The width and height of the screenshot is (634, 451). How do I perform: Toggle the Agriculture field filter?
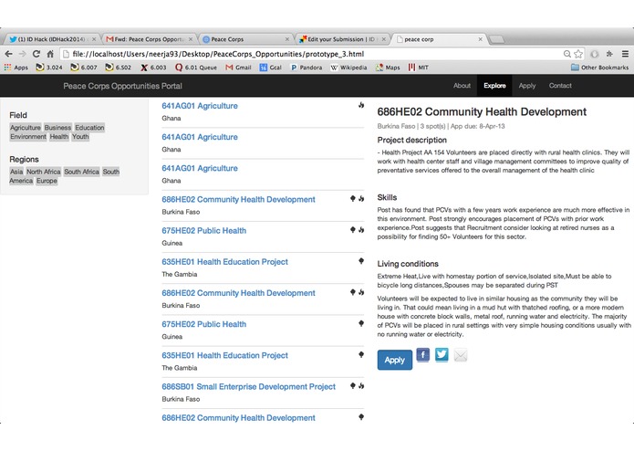click(x=26, y=128)
